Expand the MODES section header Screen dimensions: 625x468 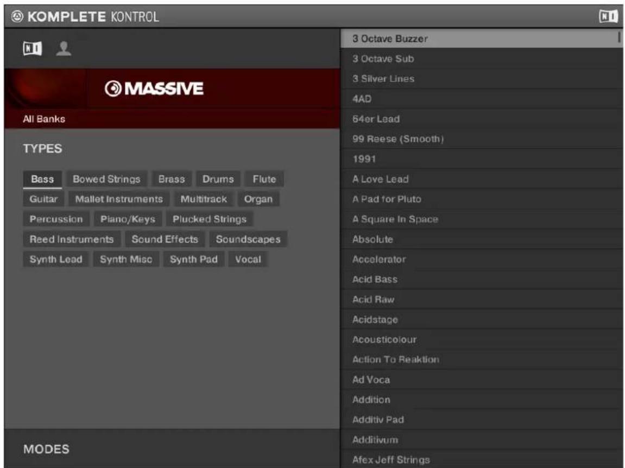[x=46, y=449]
